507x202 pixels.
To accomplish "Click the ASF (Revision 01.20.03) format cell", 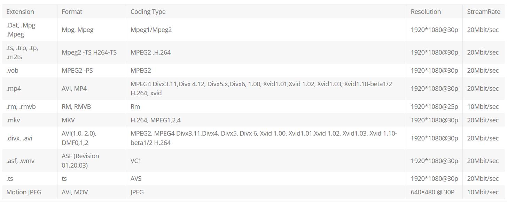I will [80, 161].
